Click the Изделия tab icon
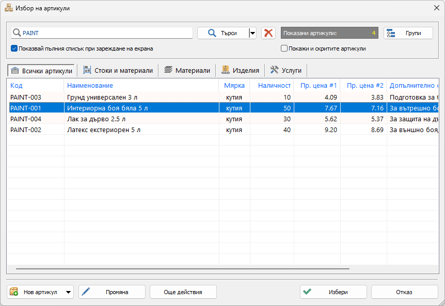This screenshot has height=306, width=445. (x=225, y=70)
